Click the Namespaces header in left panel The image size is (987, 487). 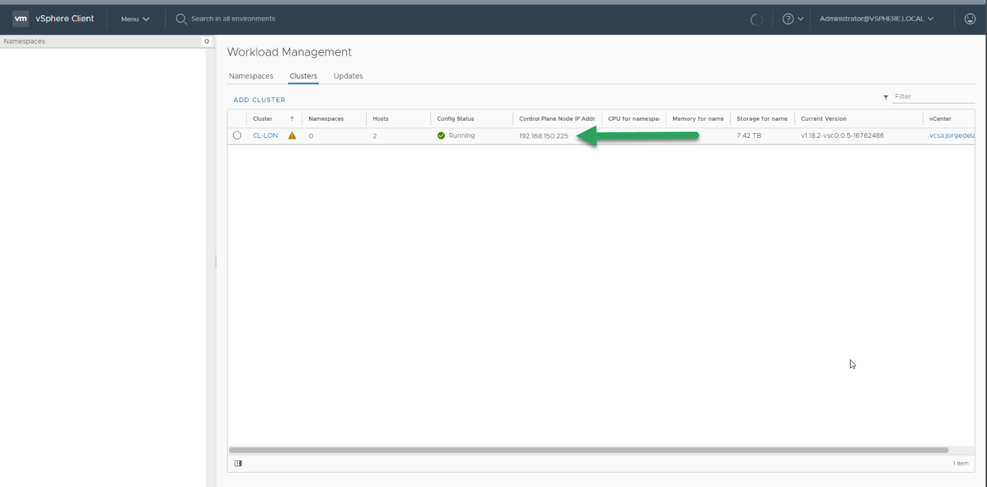click(x=24, y=41)
